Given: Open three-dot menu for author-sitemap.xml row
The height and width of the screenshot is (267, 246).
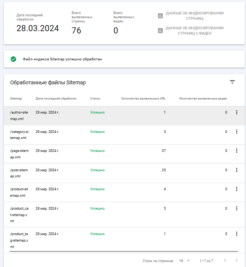Looking at the screenshot, I should pos(237,112).
